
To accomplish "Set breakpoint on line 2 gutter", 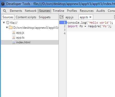I will point(65,26).
